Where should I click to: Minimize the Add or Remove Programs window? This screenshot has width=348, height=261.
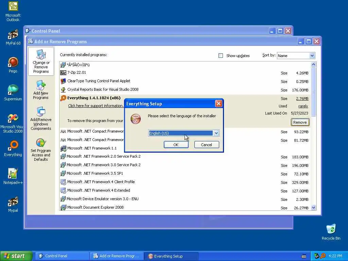point(300,41)
